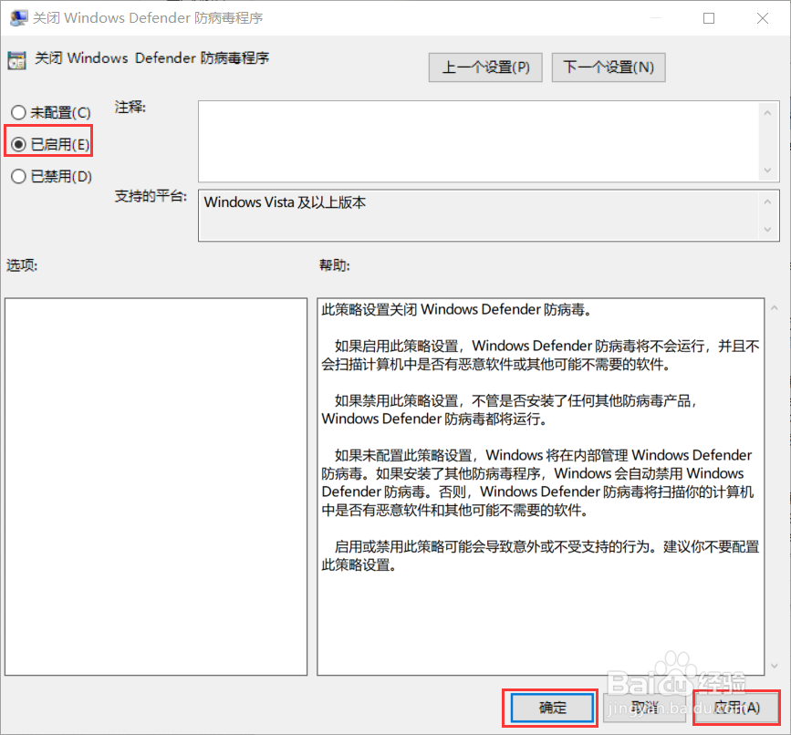Click the help line '此策略设置关闭 Windows Defender 防病毒。'
The image size is (791, 735).
(x=456, y=309)
